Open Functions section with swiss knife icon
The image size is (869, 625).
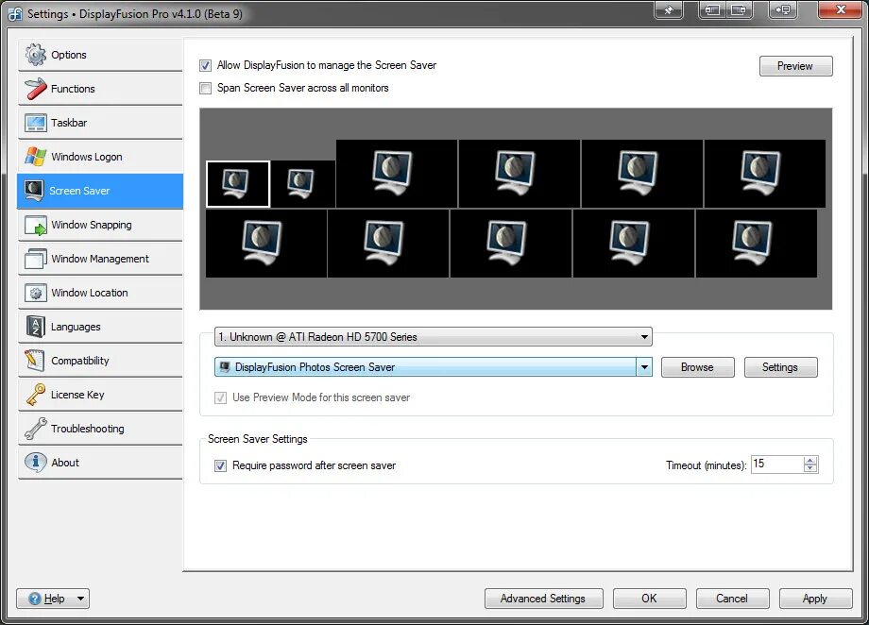point(100,89)
